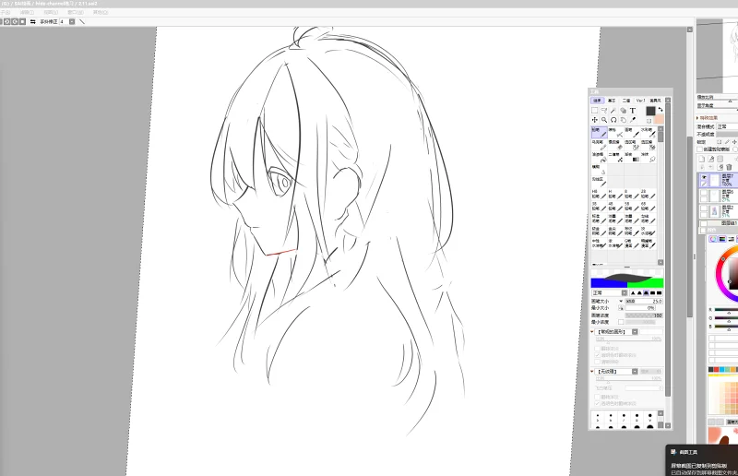This screenshot has width=738, height=476.
Task: Select the Zoom magnifier tool
Action: (x=604, y=120)
